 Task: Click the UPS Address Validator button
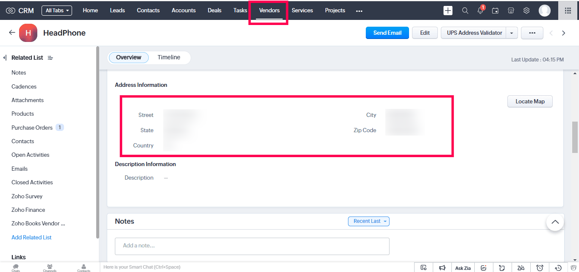pos(474,33)
